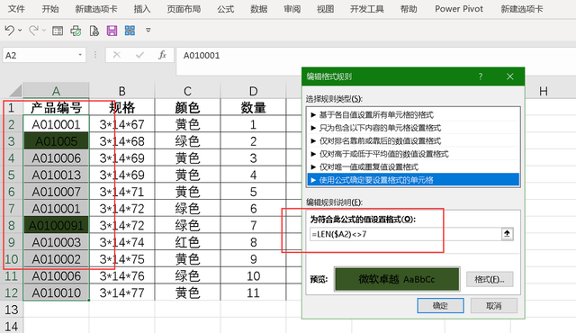Viewport: 576px width, 333px height.
Task: Switch to the 公式 ribbon tab
Action: point(226,9)
